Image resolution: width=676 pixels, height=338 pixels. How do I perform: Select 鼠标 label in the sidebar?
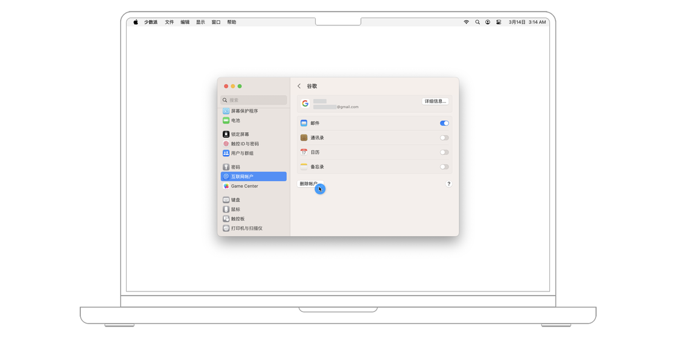235,209
